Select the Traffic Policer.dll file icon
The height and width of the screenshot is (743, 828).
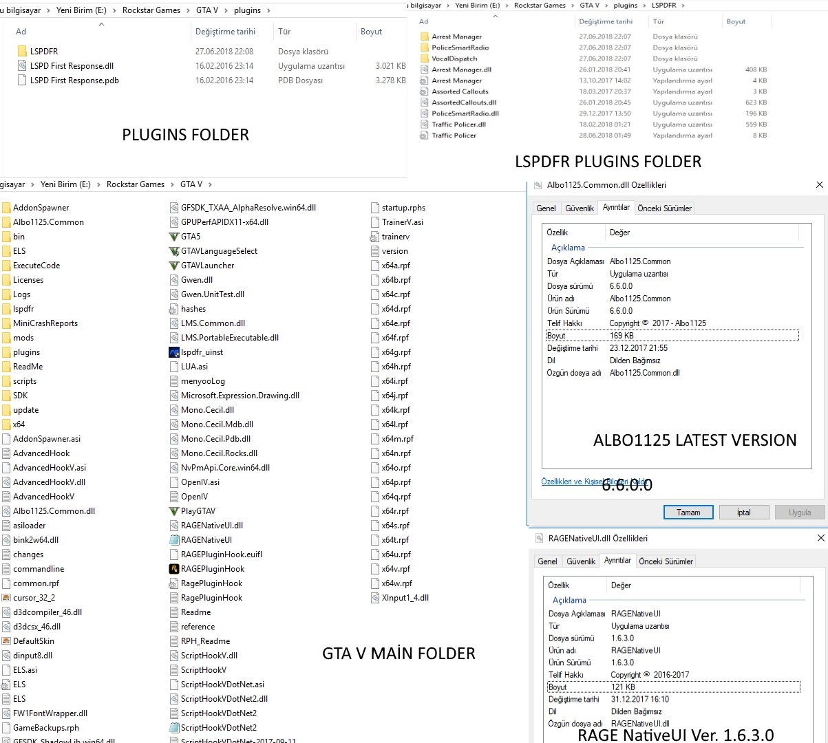pos(424,125)
